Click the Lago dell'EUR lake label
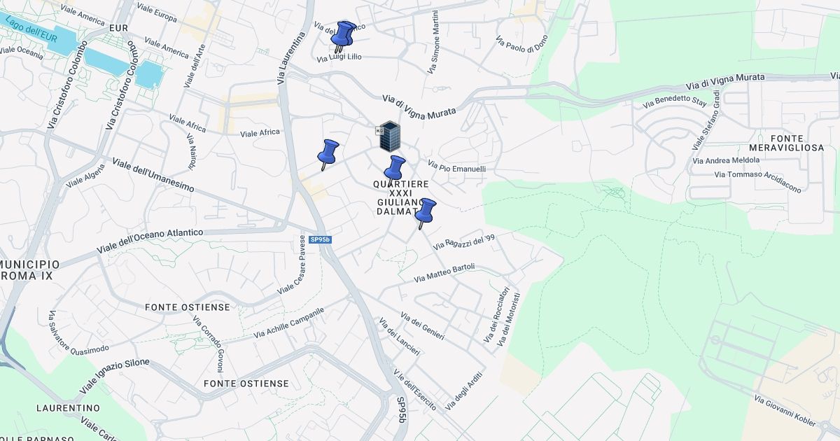This screenshot has height=441, width=840. pyautogui.click(x=30, y=29)
